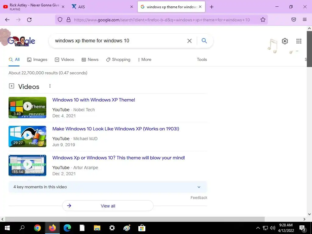Viewport: 312px width, 234px height.
Task: Close the Rick Astley tab
Action: (x=63, y=7)
